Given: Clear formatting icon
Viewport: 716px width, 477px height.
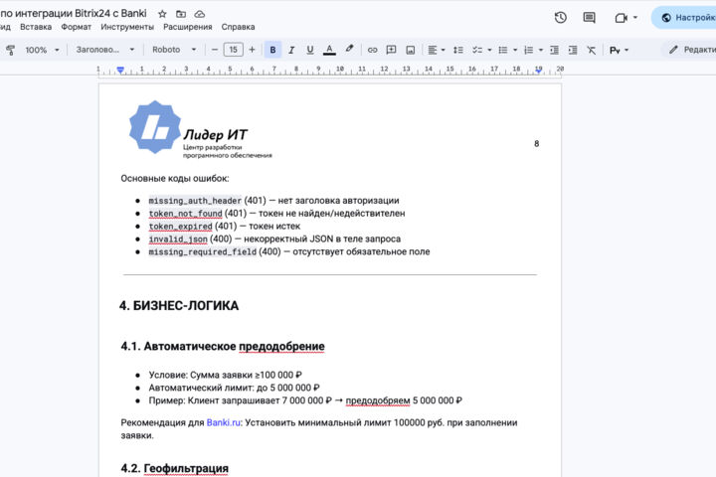Looking at the screenshot, I should point(592,50).
